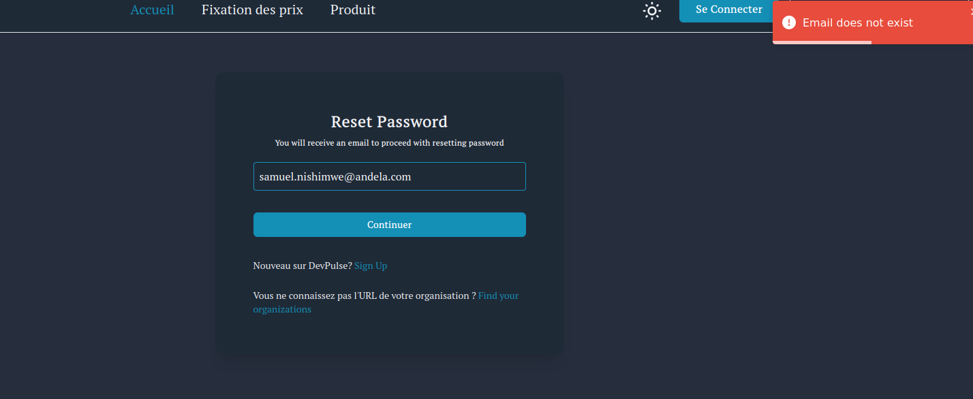This screenshot has width=973, height=399.
Task: Open the "Fixation des prix" page
Action: point(252,10)
